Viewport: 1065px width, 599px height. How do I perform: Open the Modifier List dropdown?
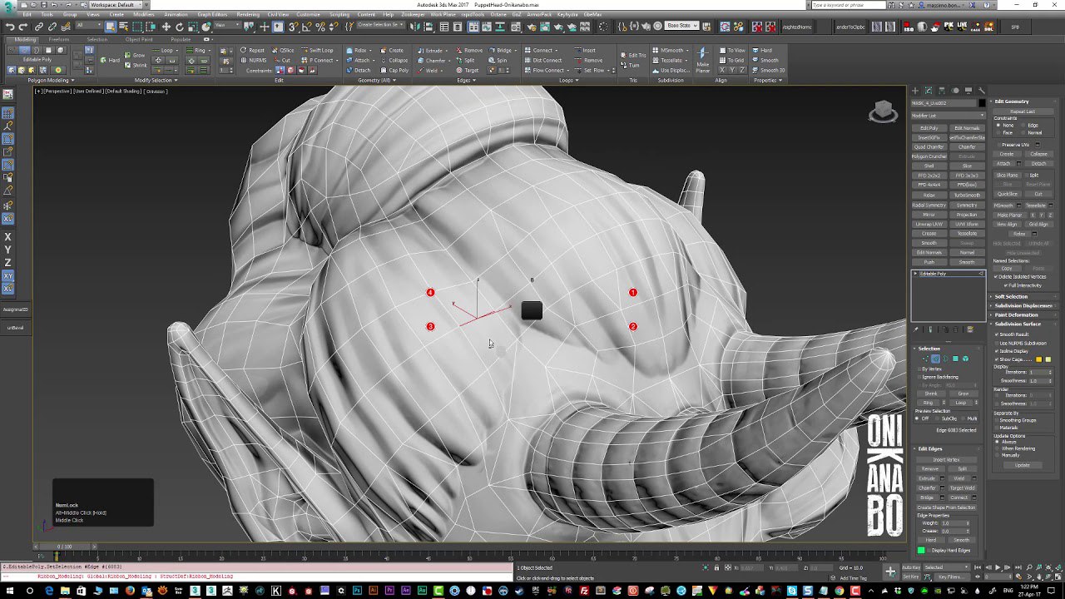948,116
